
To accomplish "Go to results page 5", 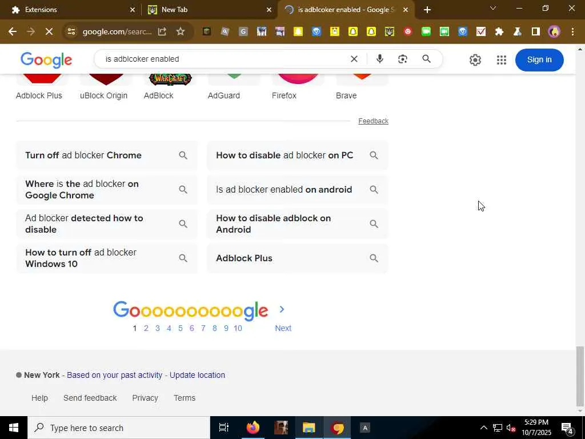I will point(181,328).
